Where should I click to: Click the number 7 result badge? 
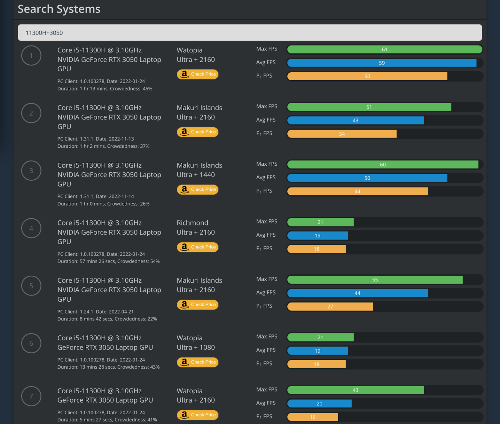[31, 396]
